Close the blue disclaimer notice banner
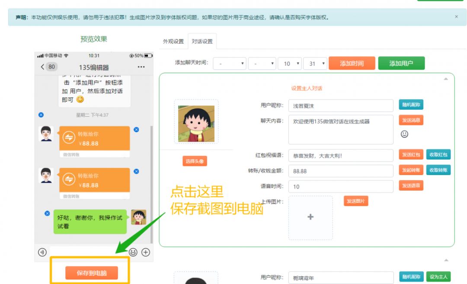Image resolution: width=467 pixels, height=284 pixels. coord(456,17)
